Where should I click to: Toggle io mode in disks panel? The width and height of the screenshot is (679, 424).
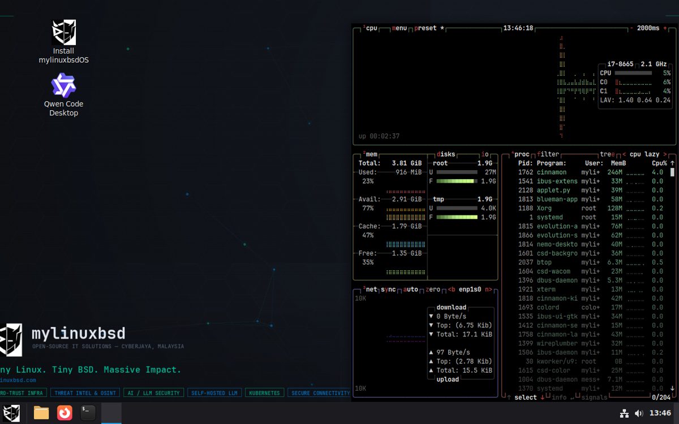[485, 154]
